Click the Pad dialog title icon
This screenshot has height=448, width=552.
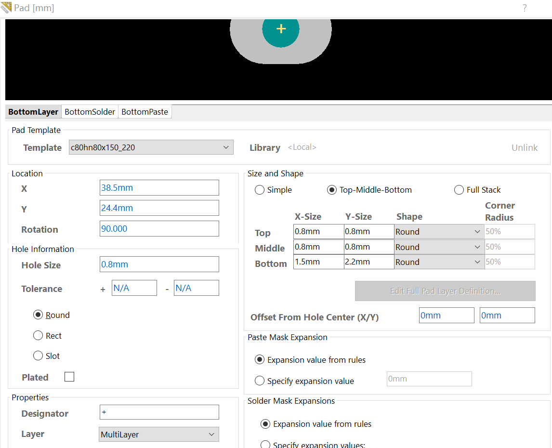(x=6, y=7)
